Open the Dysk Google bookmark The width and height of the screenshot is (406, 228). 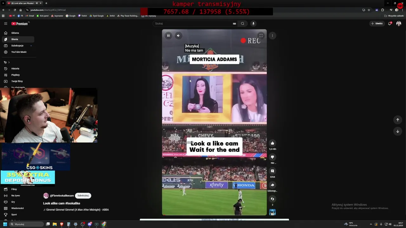pyautogui.click(x=97, y=16)
